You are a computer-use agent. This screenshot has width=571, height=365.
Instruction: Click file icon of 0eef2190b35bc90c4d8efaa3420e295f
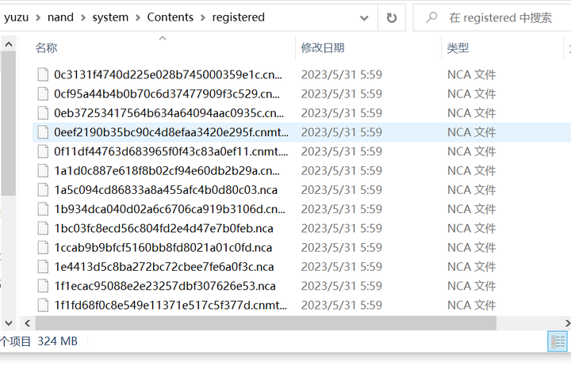[43, 132]
